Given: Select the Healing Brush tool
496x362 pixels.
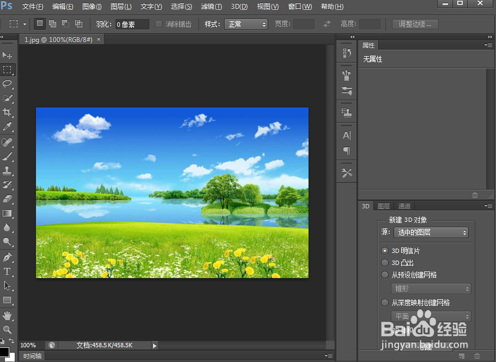Looking at the screenshot, I should tap(7, 142).
